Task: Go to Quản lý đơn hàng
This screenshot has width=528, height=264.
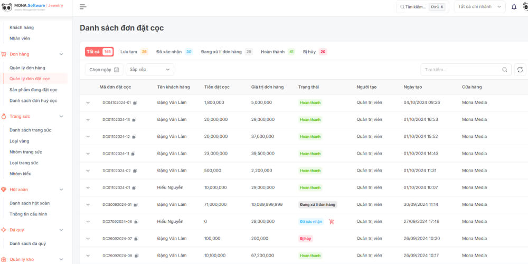Action: point(27,68)
